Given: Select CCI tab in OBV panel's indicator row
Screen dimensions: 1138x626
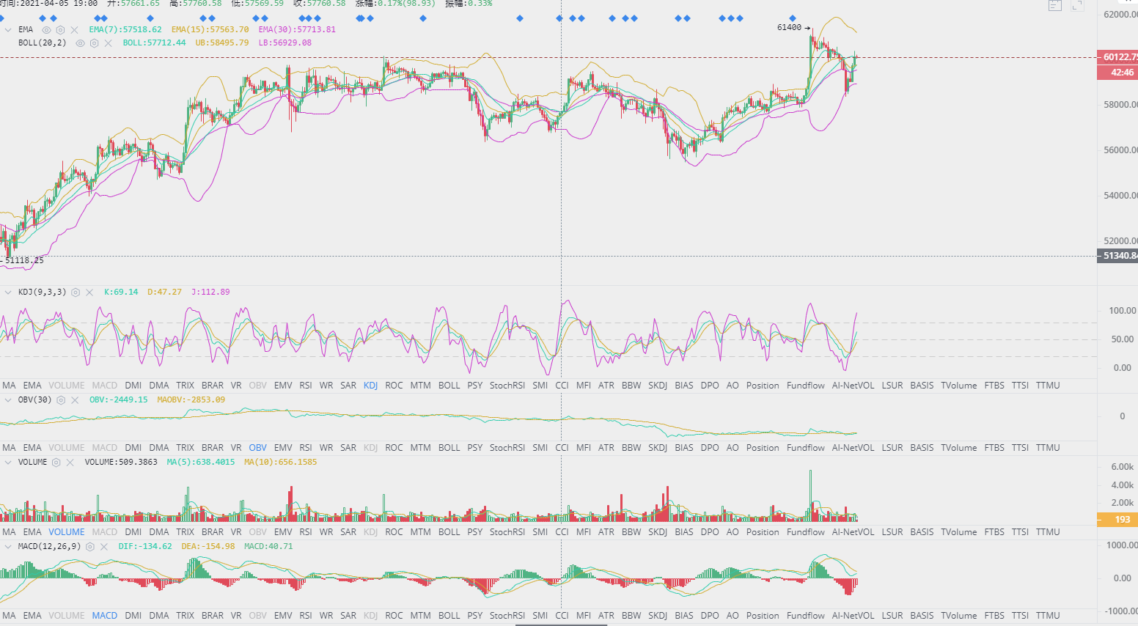Looking at the screenshot, I should click(562, 448).
